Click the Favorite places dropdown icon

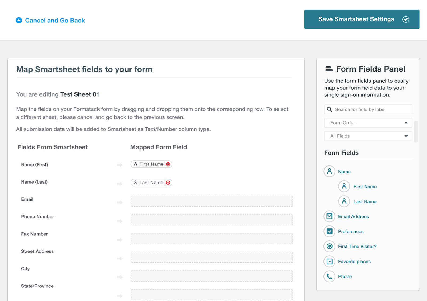(329, 261)
